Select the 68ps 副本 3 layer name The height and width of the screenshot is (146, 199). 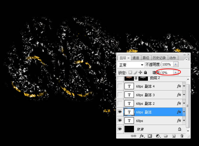tap(145, 95)
